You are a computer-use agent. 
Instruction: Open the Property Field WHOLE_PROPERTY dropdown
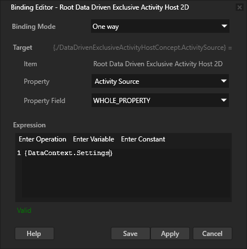160,100
